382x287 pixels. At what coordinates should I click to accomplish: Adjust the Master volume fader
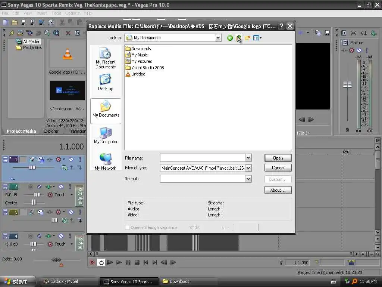pos(347,85)
